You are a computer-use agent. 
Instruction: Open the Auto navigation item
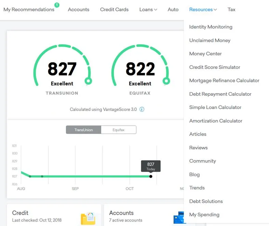pos(173,10)
